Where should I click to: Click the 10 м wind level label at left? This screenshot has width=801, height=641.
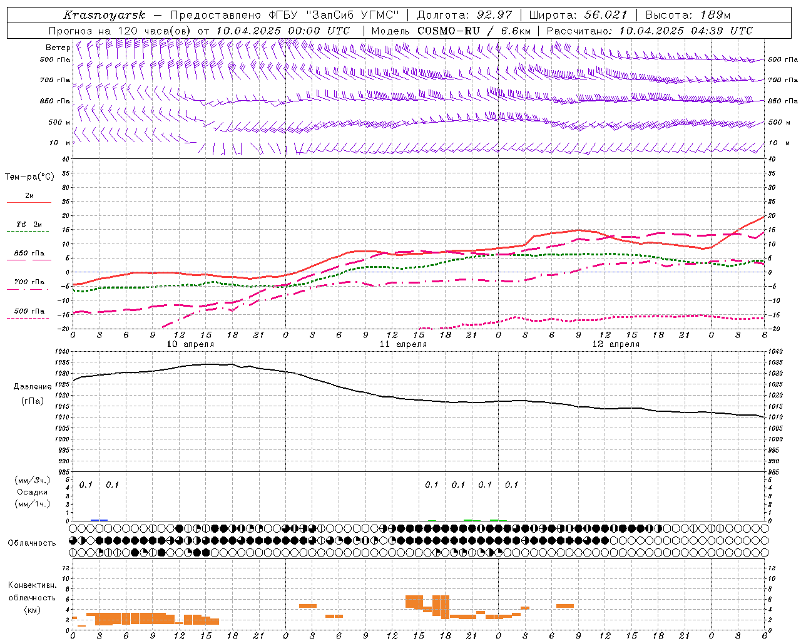click(x=59, y=143)
